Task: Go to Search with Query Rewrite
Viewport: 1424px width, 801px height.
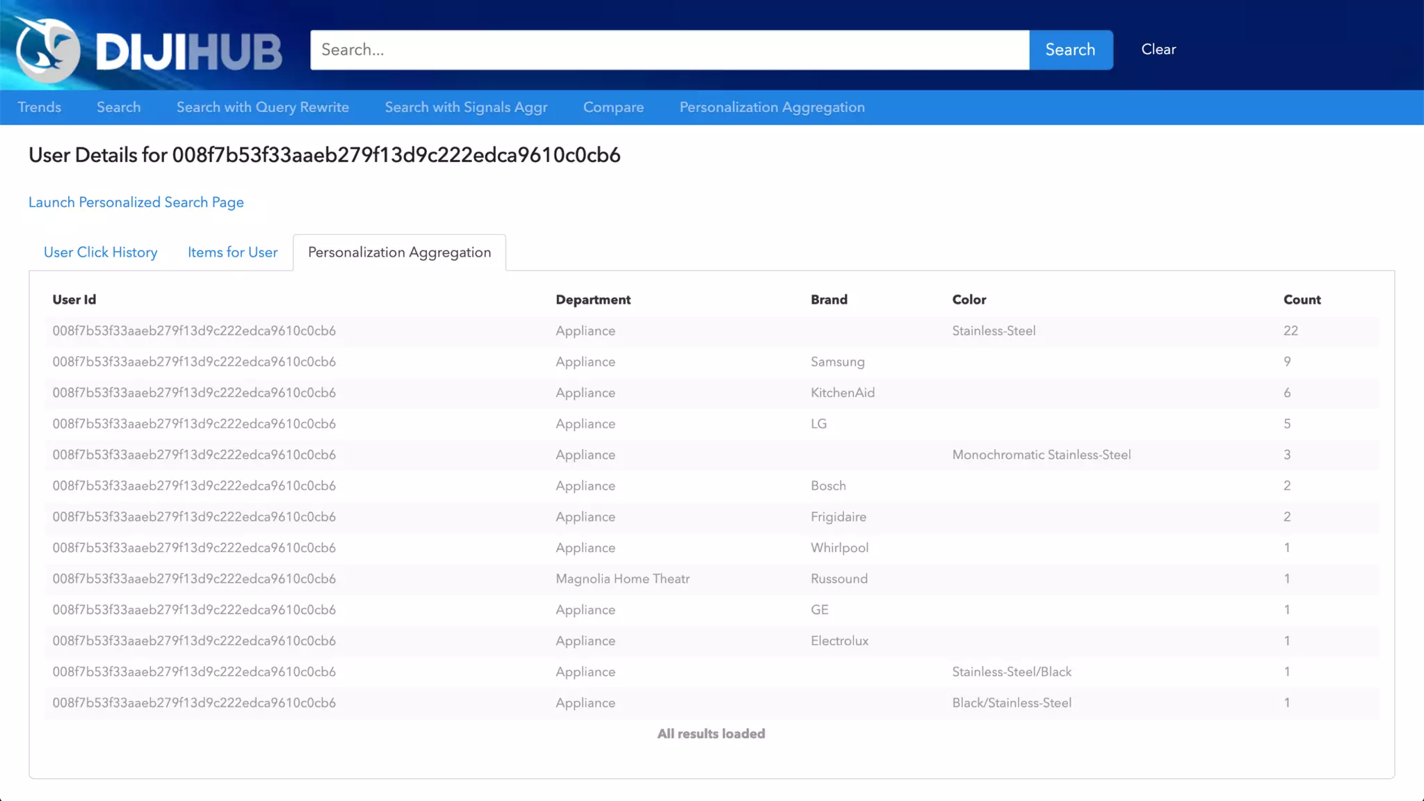Action: click(x=262, y=107)
